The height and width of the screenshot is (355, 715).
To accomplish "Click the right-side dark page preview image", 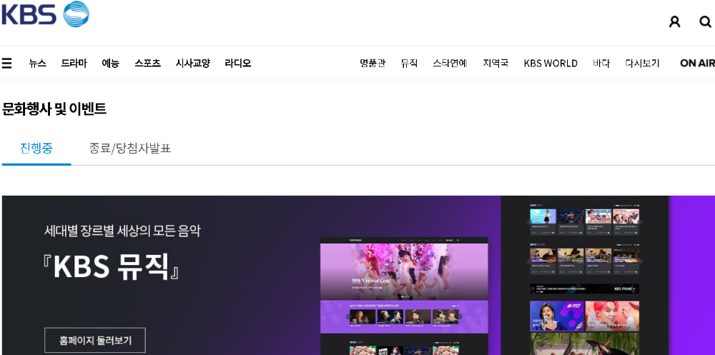I will click(585, 275).
